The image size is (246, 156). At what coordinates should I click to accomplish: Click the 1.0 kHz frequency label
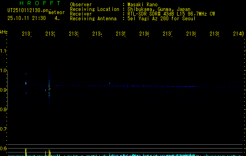point(3,71)
